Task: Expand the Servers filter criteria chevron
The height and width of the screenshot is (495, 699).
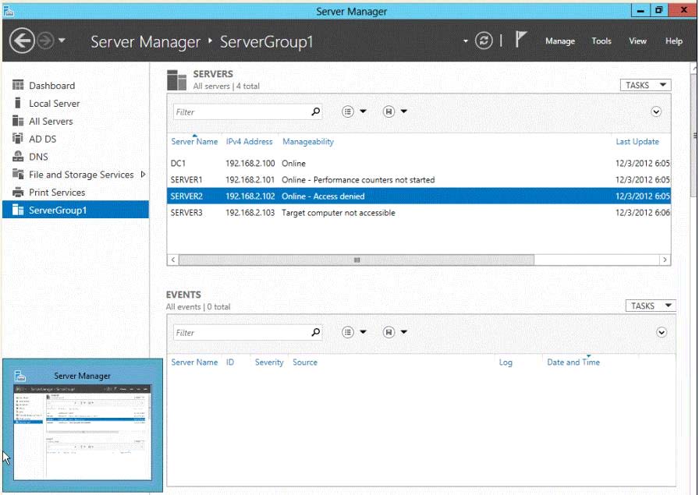Action: [x=656, y=111]
